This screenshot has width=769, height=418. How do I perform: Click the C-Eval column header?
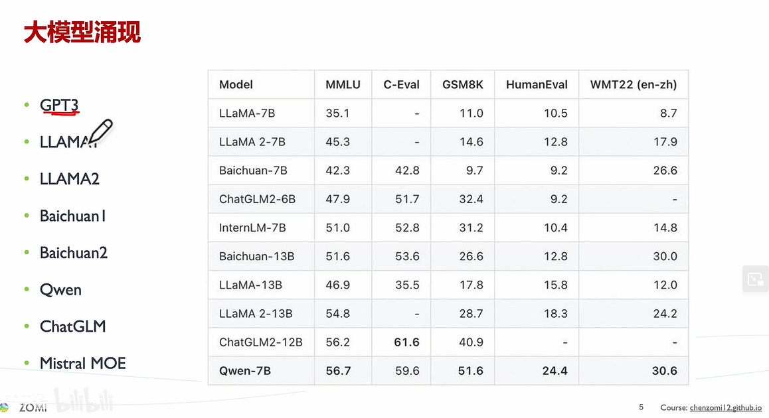click(x=401, y=84)
